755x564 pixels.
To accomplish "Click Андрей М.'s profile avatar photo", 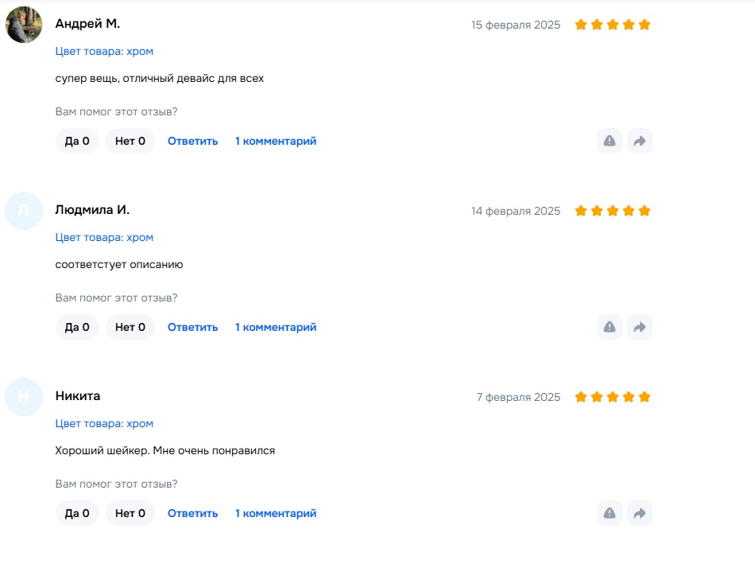I will pyautogui.click(x=24, y=25).
